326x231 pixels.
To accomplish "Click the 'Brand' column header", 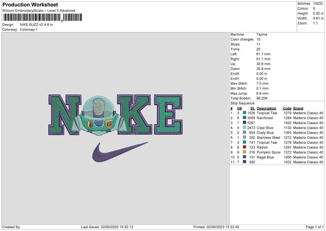I will 298,108.
